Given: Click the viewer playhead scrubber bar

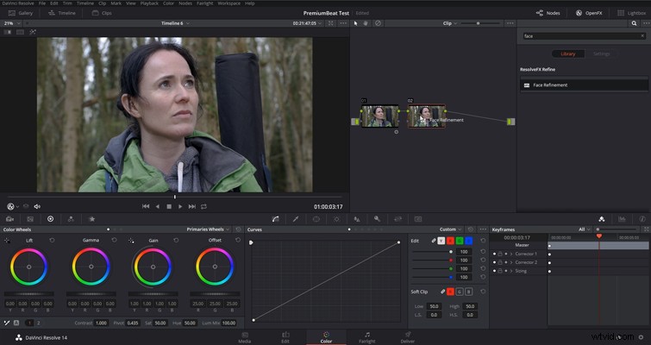Looking at the screenshot, I should pyautogui.click(x=174, y=197).
